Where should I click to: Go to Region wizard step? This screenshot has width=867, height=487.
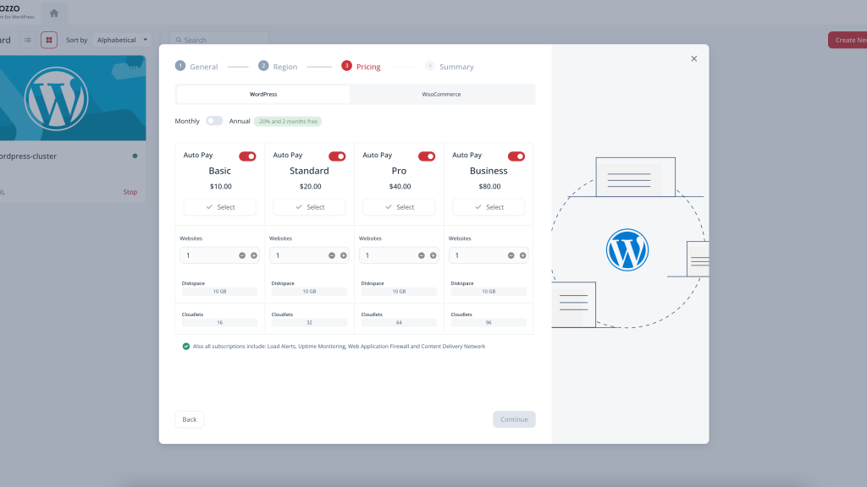click(278, 66)
